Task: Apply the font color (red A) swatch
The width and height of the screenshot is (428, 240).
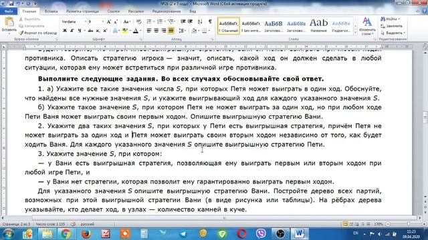Action: pyautogui.click(x=136, y=31)
